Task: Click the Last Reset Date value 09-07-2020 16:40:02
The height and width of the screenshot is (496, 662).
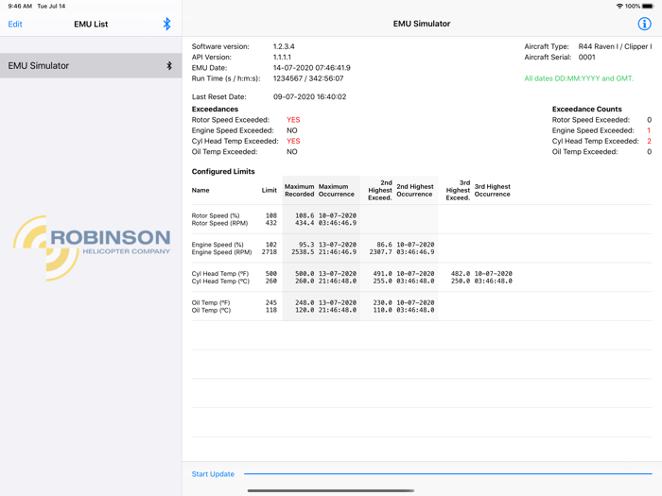Action: coord(309,96)
